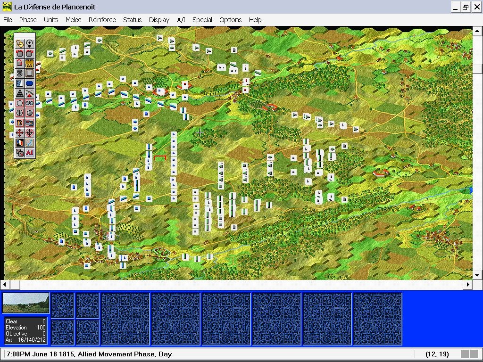Screen dimensions: 483x362
Task: Open the Phase menu
Action: click(x=28, y=20)
